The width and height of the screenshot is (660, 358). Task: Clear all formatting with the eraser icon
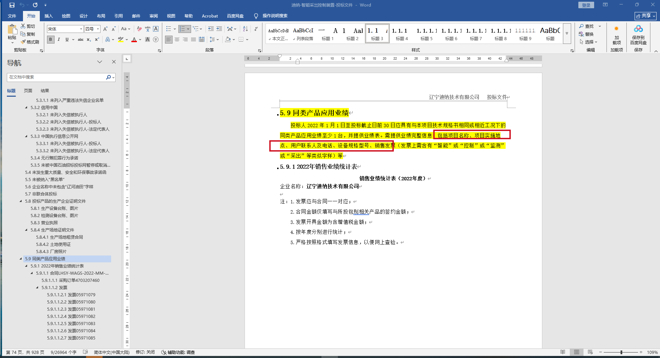[x=139, y=29]
